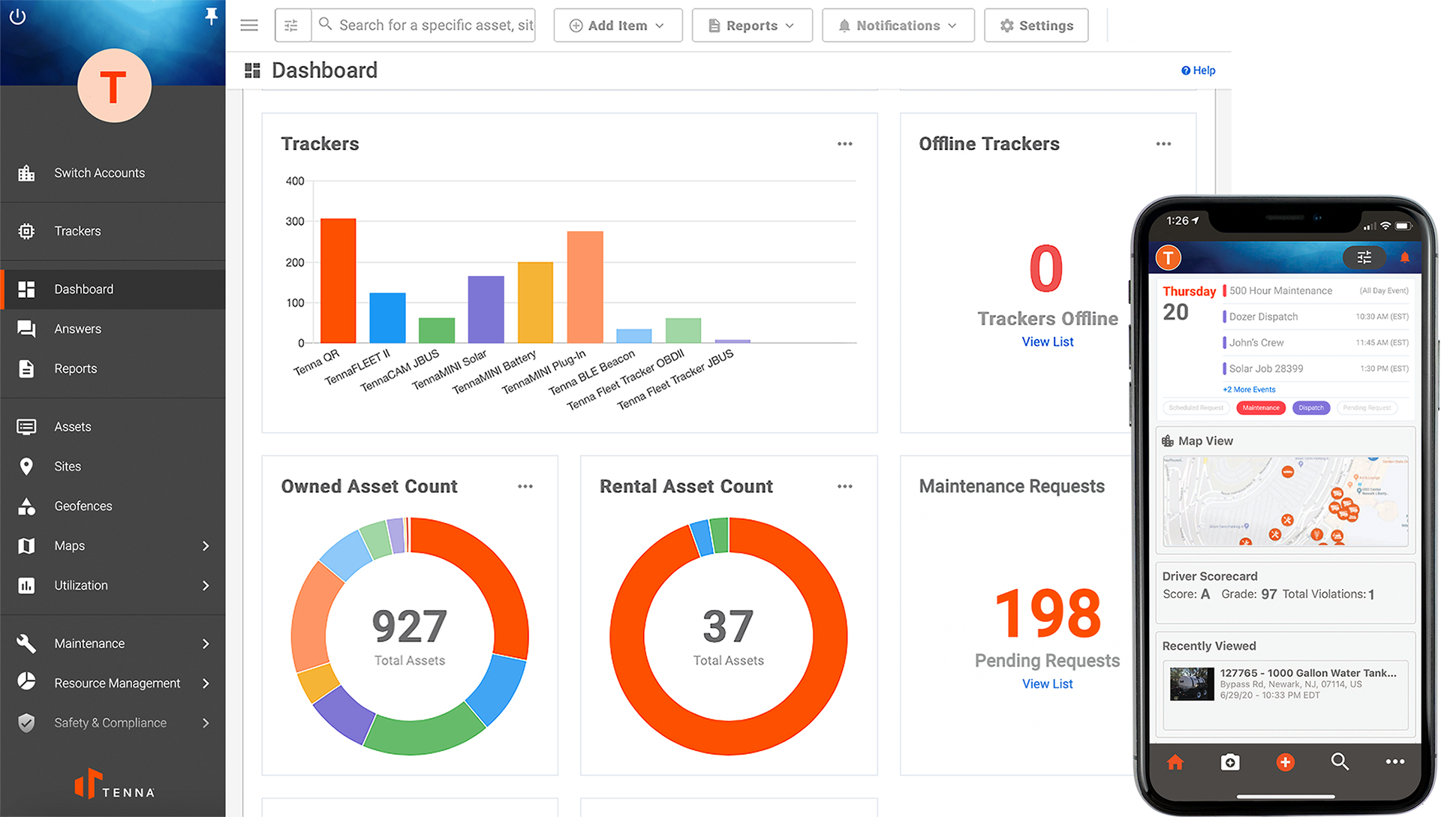Click the Help link
This screenshot has height=817, width=1441.
(x=1198, y=71)
